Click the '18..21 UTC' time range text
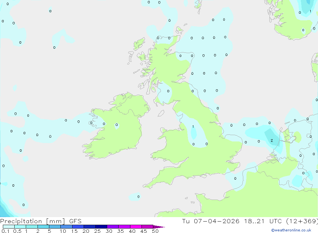 point(263,221)
